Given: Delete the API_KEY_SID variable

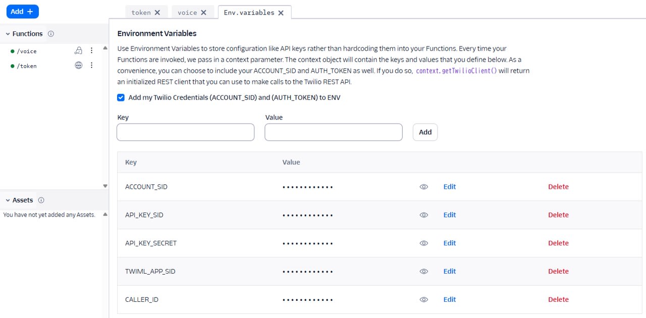Looking at the screenshot, I should coord(558,215).
